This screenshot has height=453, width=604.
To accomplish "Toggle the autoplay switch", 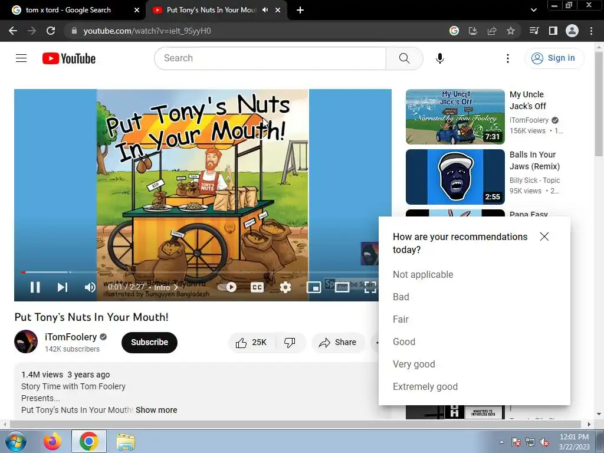I will pos(227,287).
